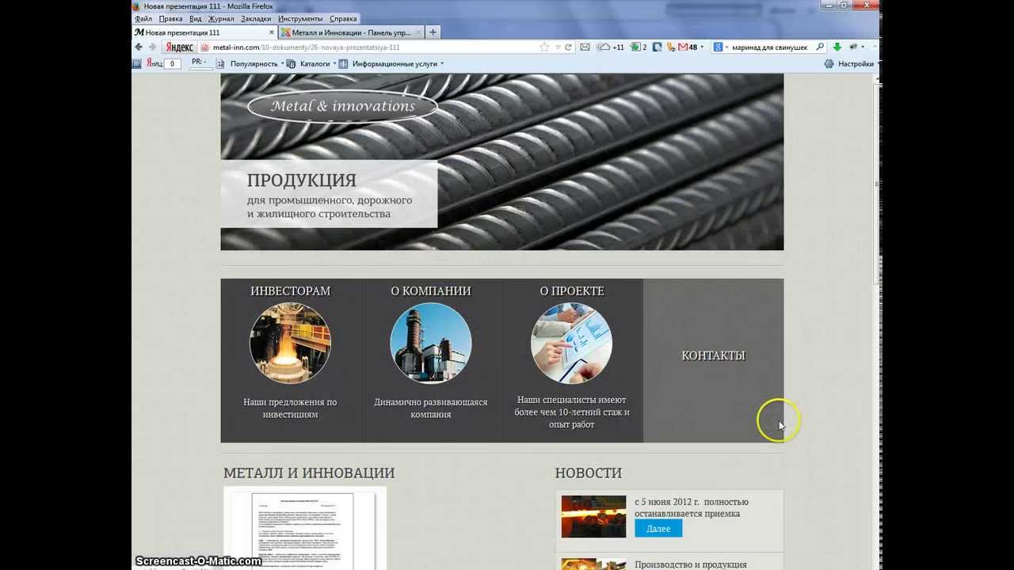The height and width of the screenshot is (570, 1014).
Task: Open the Файл menu
Action: [x=143, y=18]
